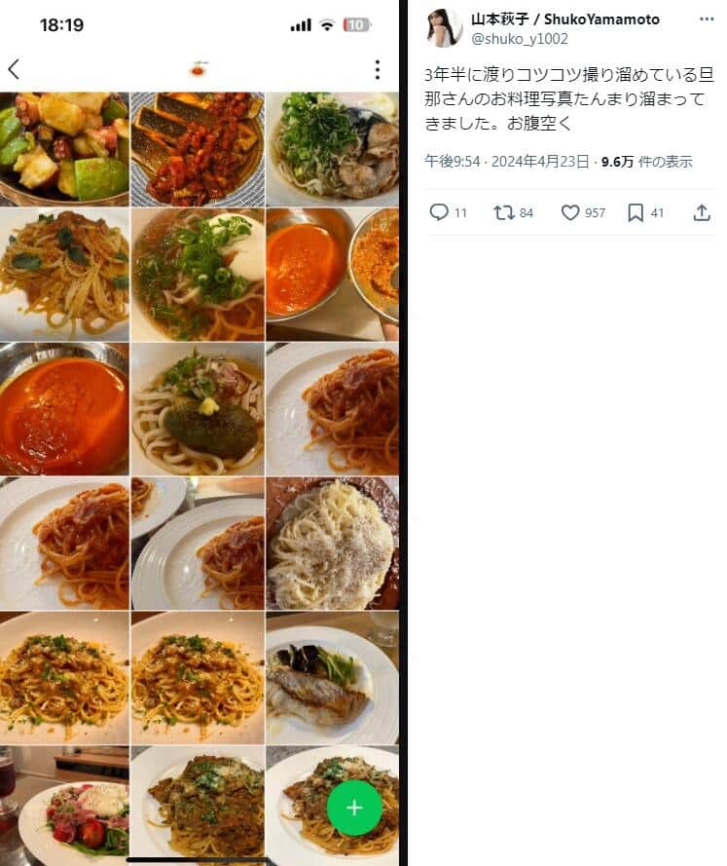727x866 pixels.
Task: Bookmark the post
Action: [636, 212]
